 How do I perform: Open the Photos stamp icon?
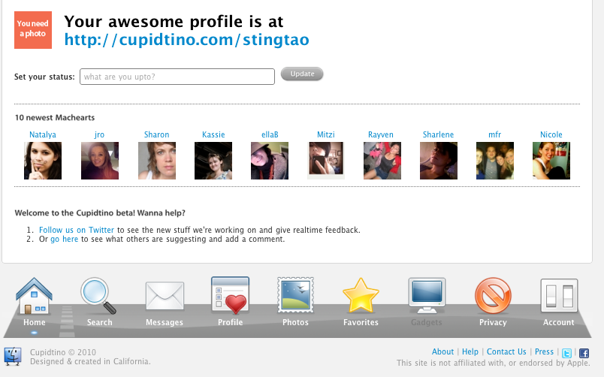pos(295,295)
